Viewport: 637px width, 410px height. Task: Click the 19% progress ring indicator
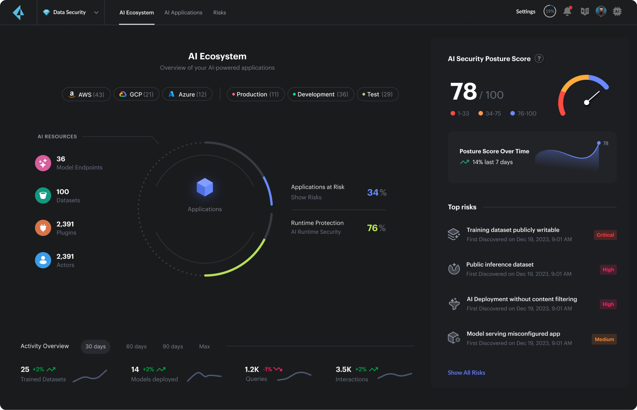550,11
